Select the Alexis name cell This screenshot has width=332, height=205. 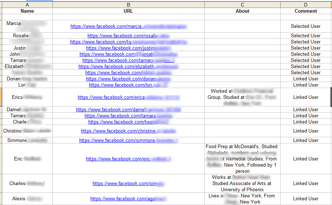(27, 198)
